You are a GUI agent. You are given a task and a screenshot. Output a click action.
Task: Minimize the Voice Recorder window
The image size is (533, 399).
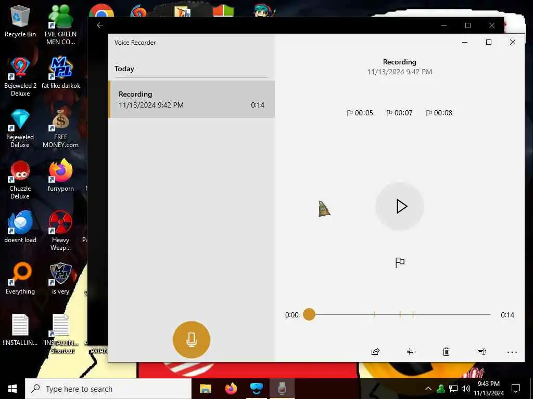click(465, 42)
